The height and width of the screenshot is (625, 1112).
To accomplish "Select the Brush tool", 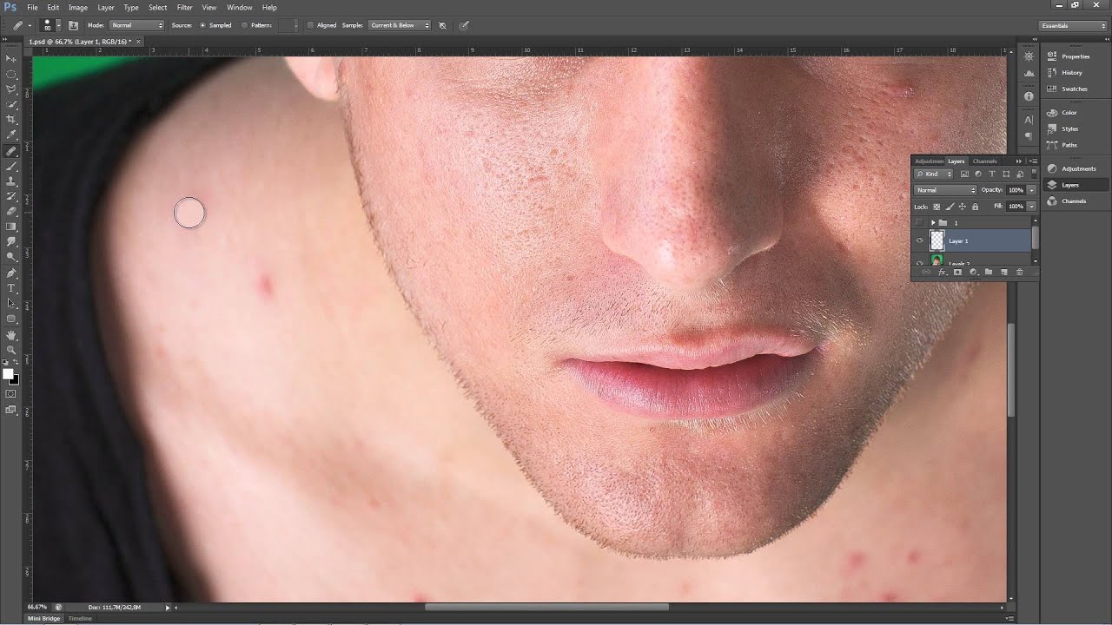I will [x=11, y=166].
